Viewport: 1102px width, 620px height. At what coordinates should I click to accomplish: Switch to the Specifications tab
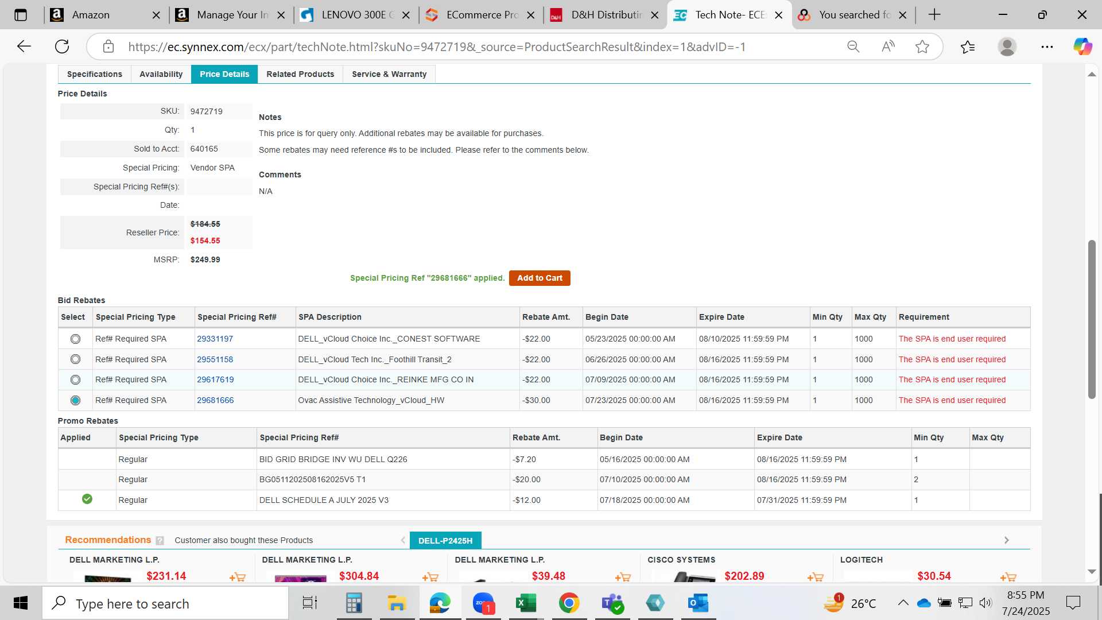[x=95, y=74]
